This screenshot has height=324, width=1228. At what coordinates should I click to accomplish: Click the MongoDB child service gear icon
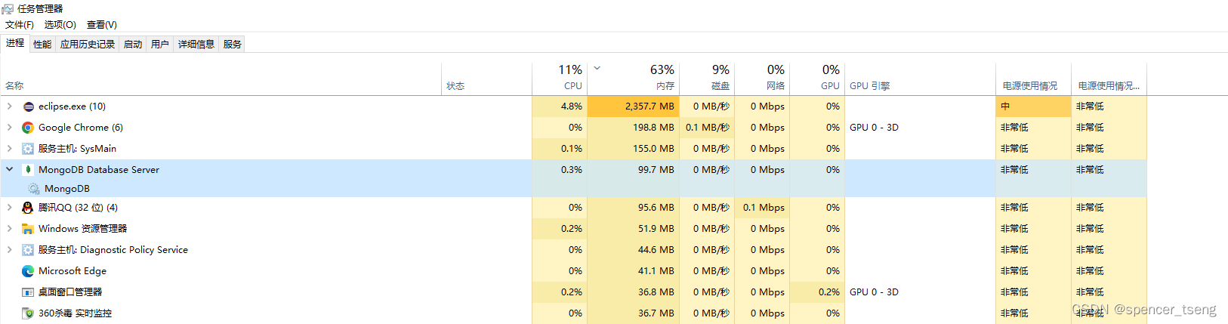(34, 189)
